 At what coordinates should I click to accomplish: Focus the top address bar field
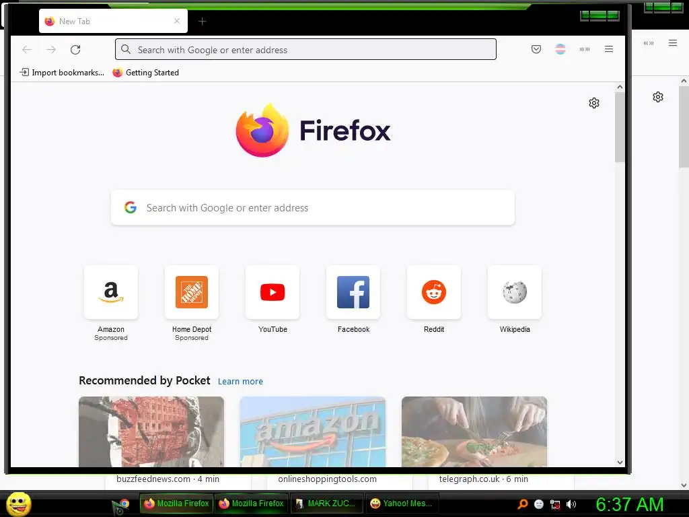(x=306, y=49)
